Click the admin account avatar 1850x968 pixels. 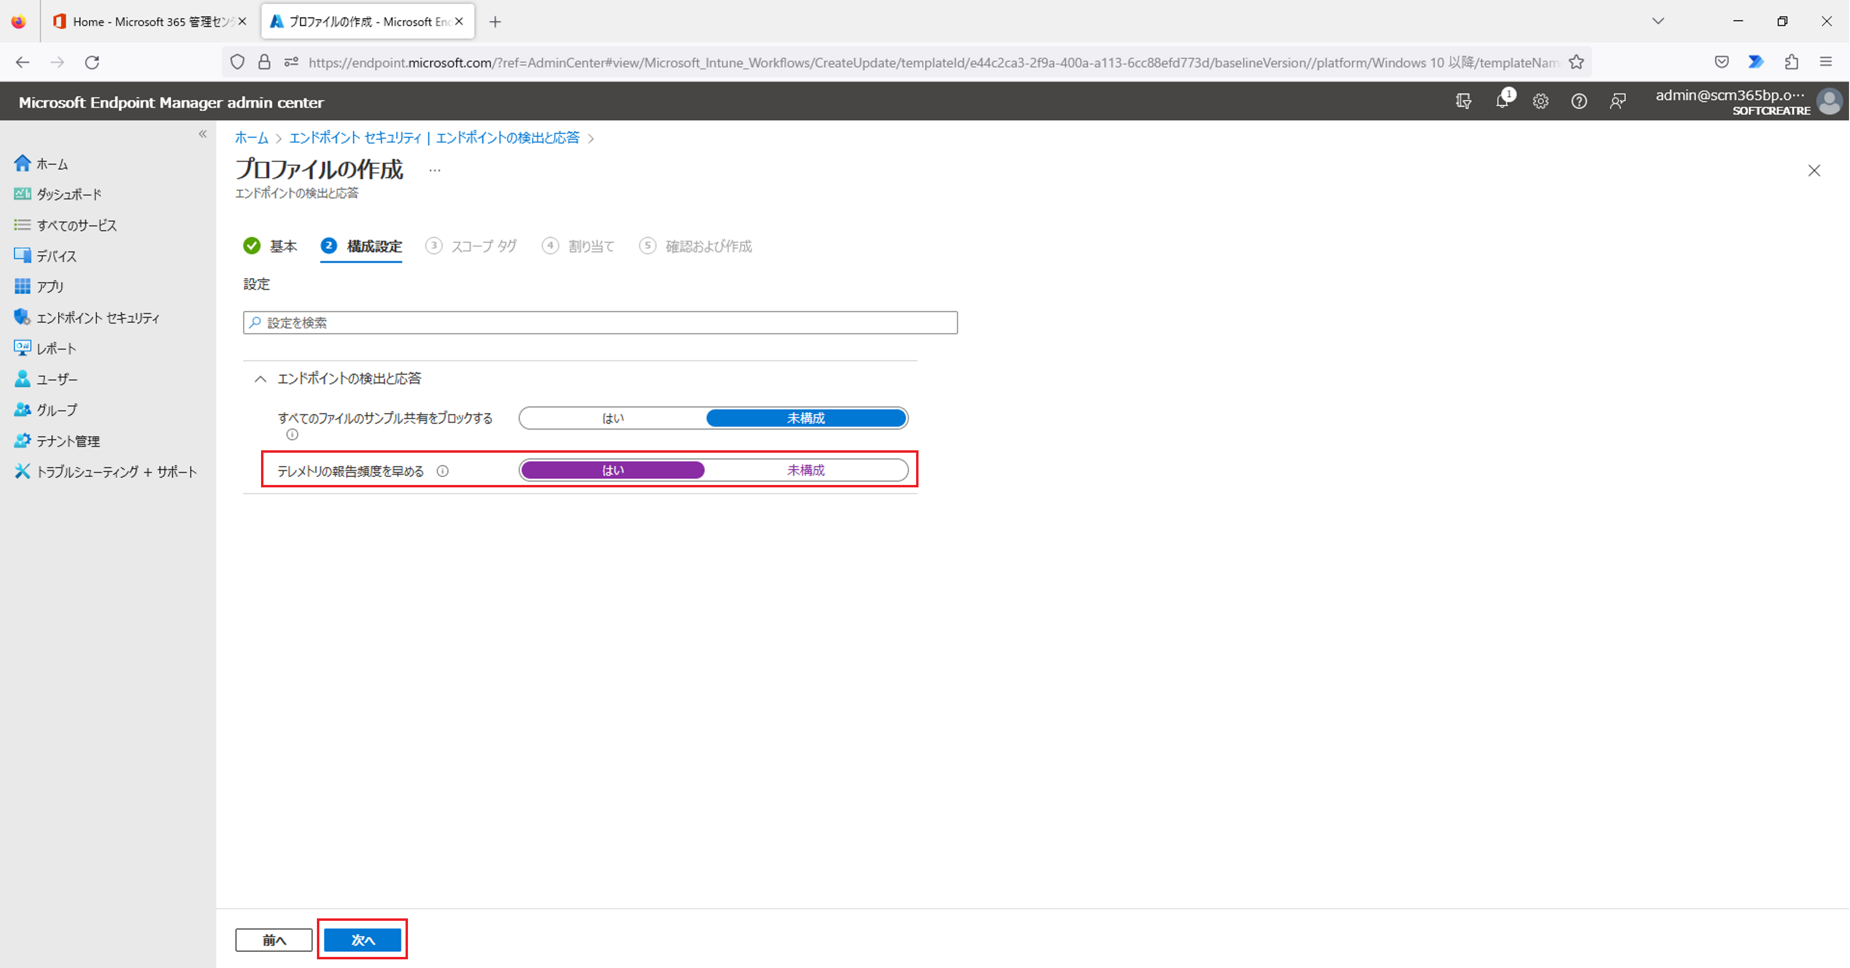[1829, 101]
